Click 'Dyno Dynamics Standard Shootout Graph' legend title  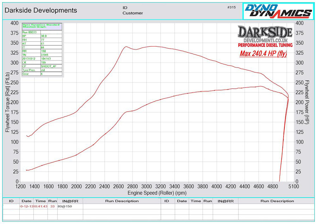[42, 26]
